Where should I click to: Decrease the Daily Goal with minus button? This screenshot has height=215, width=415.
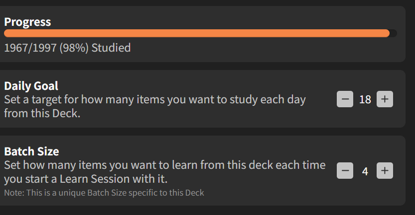(345, 99)
